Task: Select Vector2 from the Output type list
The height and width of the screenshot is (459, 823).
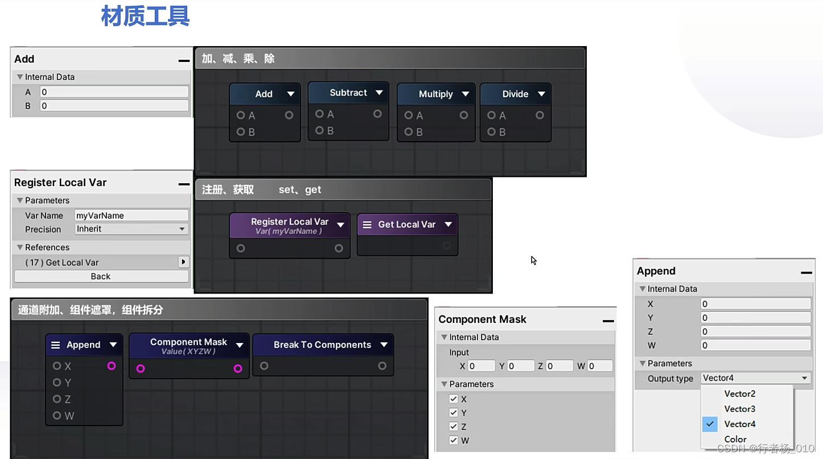Action: [x=740, y=394]
